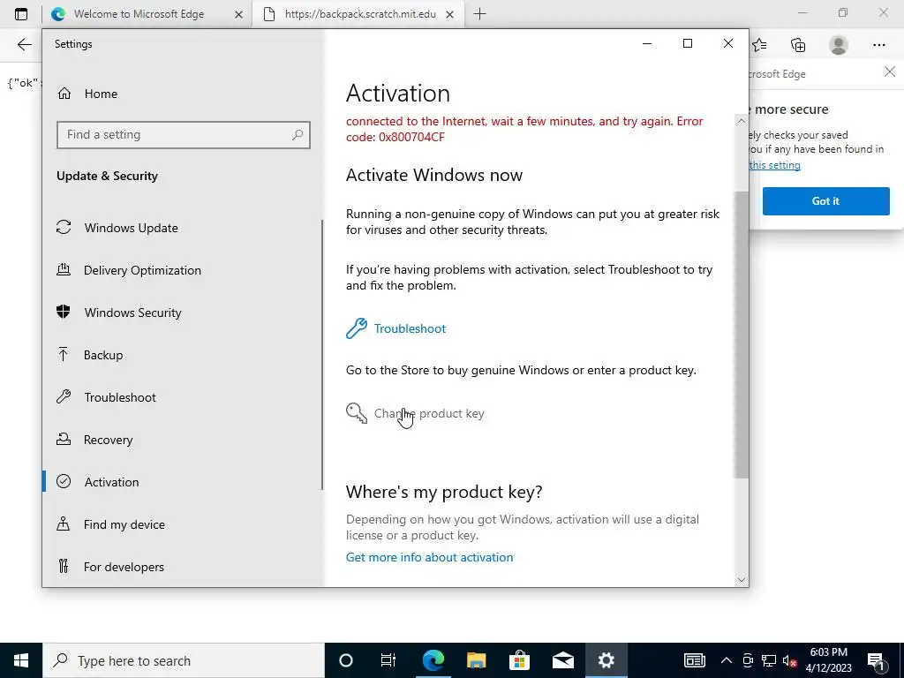Open Microsoft Store from taskbar
904x678 pixels.
519,660
